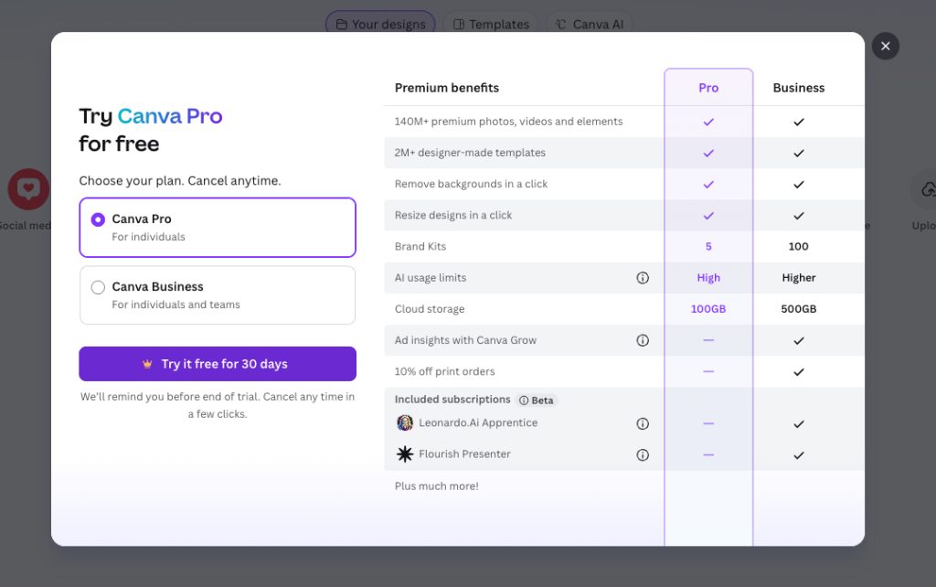Open info icon for AI usage limits
Viewport: 936px width, 587px height.
pos(643,278)
